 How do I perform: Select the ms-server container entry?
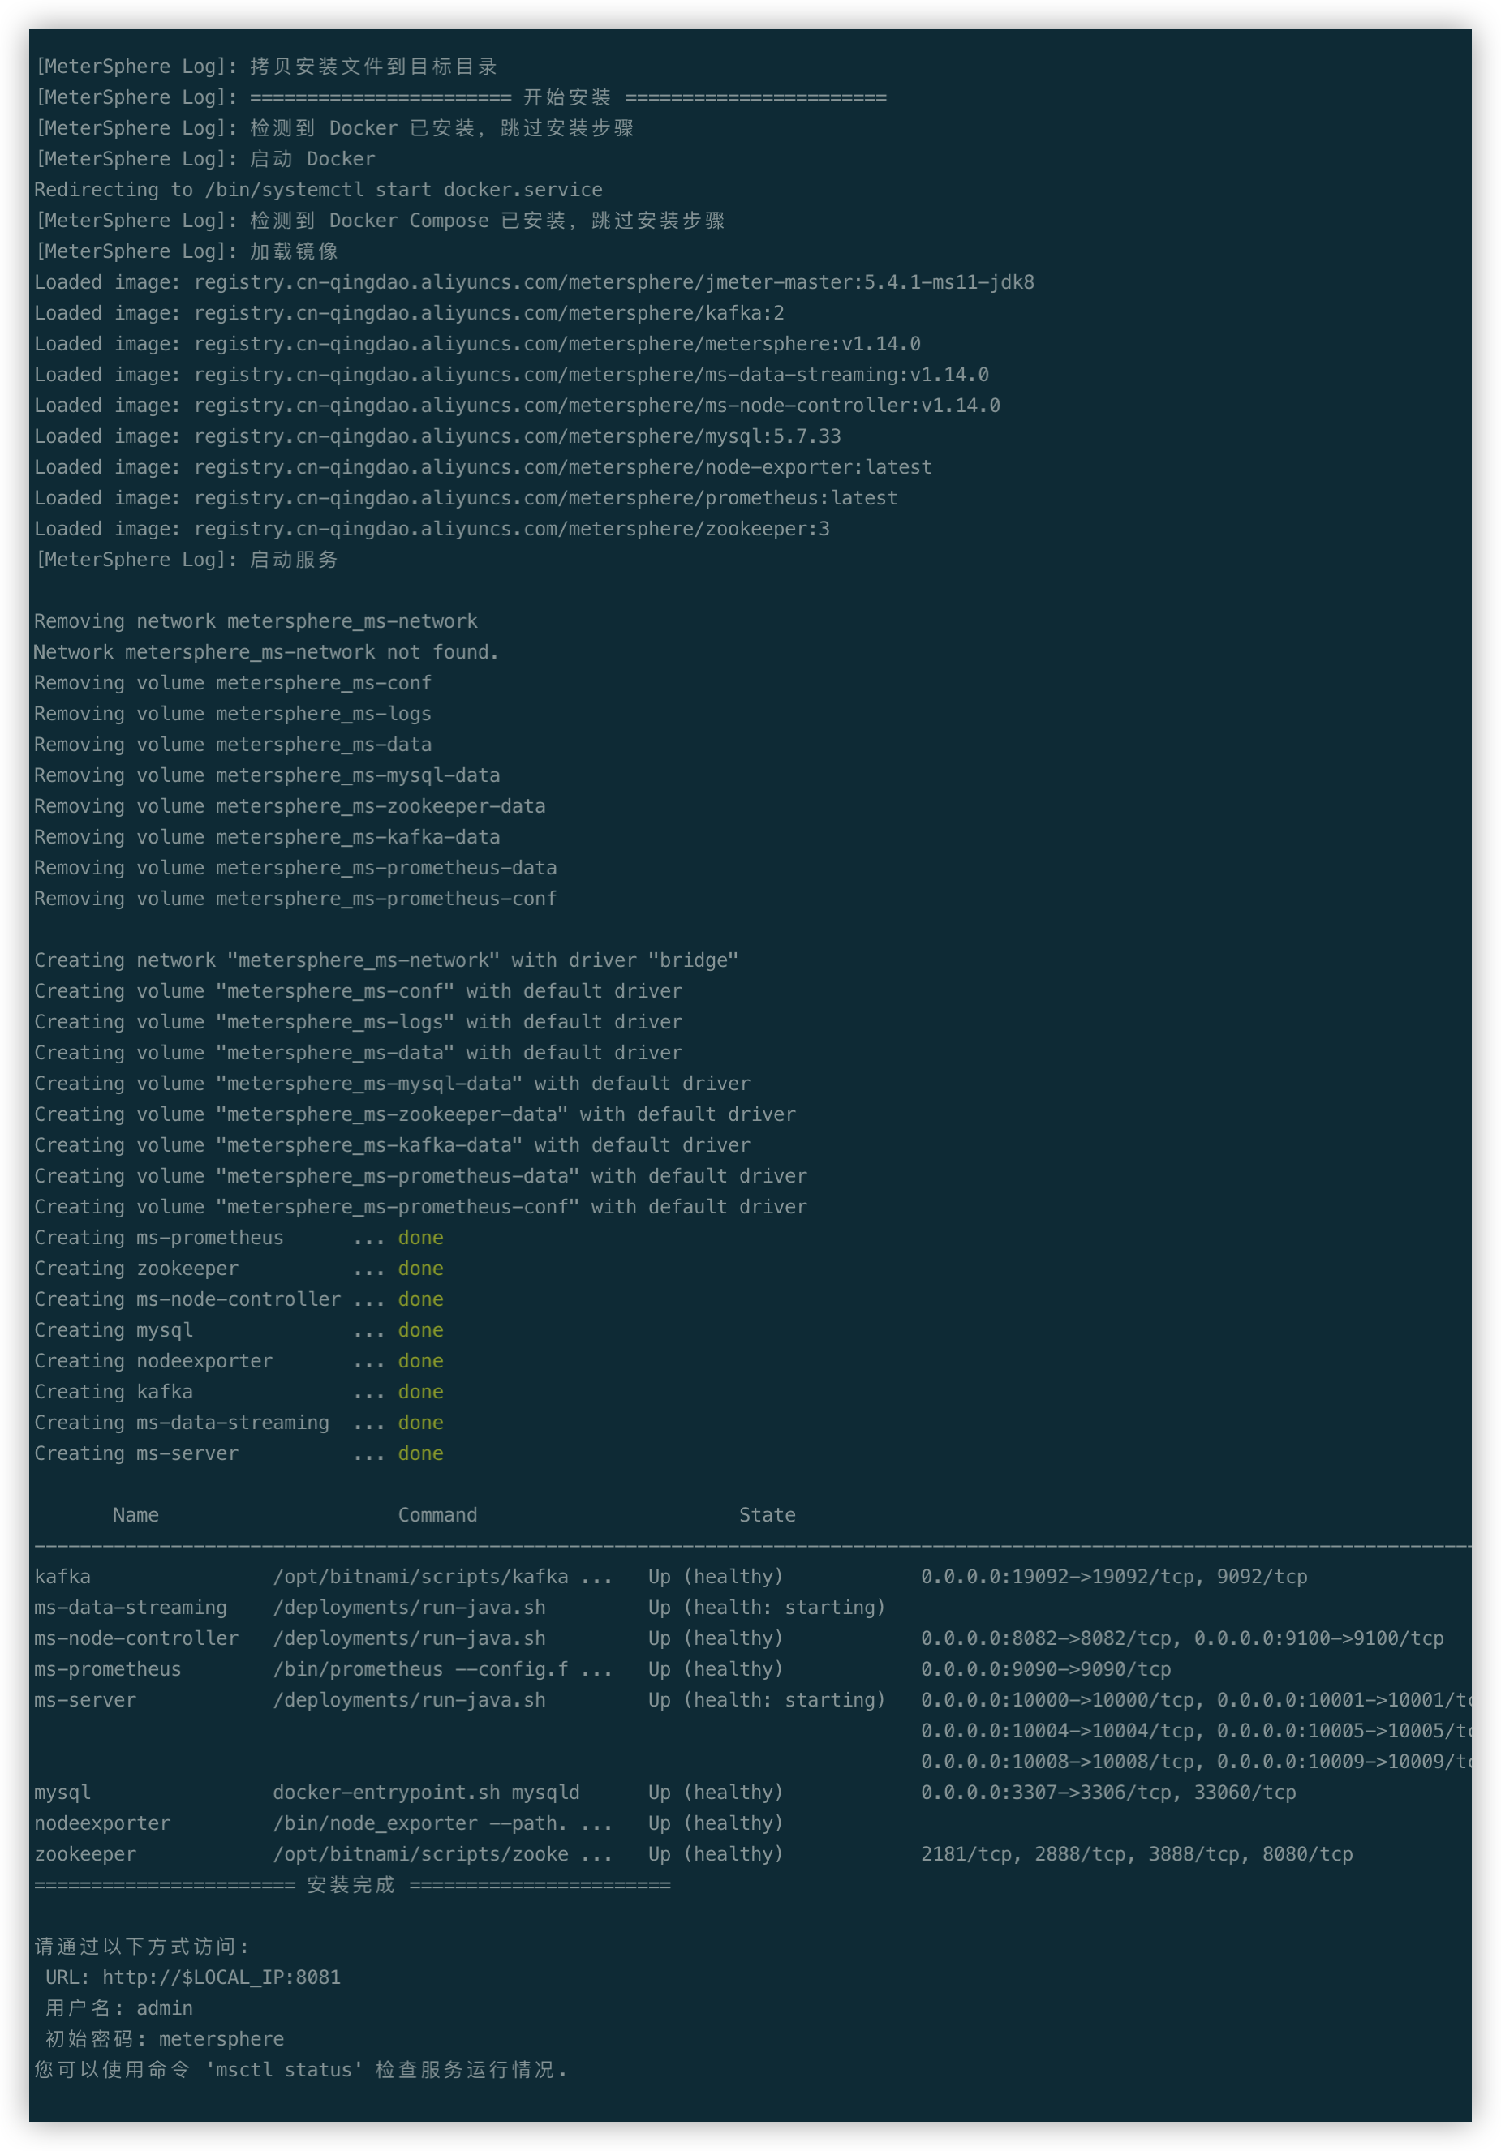point(83,1700)
